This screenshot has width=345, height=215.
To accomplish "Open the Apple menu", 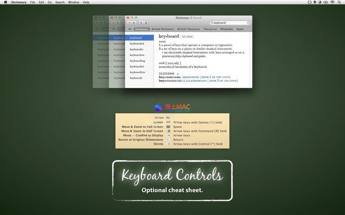I will coord(6,2).
